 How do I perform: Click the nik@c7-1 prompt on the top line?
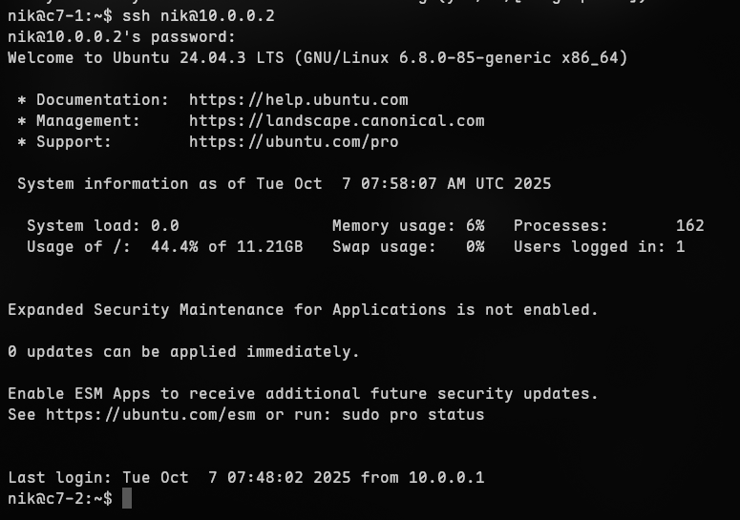[x=59, y=16]
